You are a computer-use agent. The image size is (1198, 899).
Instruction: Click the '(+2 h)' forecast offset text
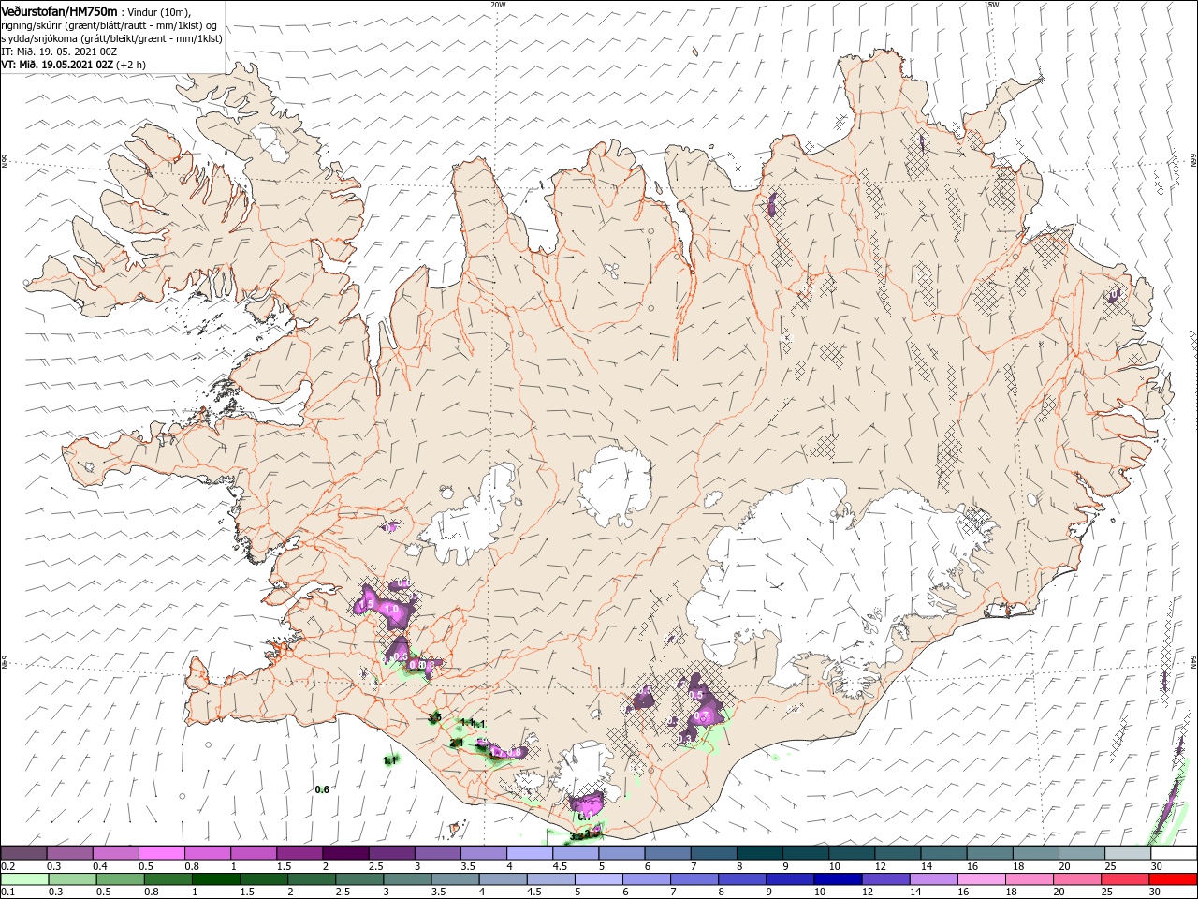131,65
